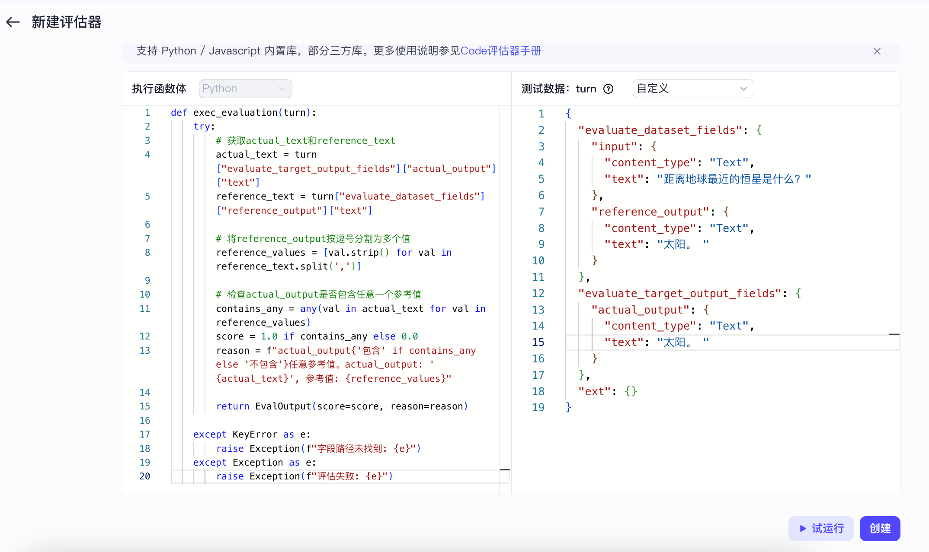
Task: Click raise Exception 字段路径未找到 line
Action: click(x=318, y=449)
